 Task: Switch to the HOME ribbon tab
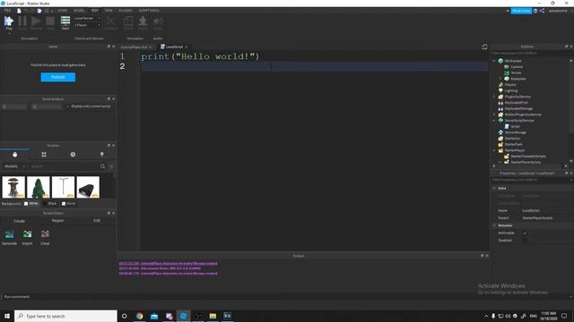tap(62, 11)
